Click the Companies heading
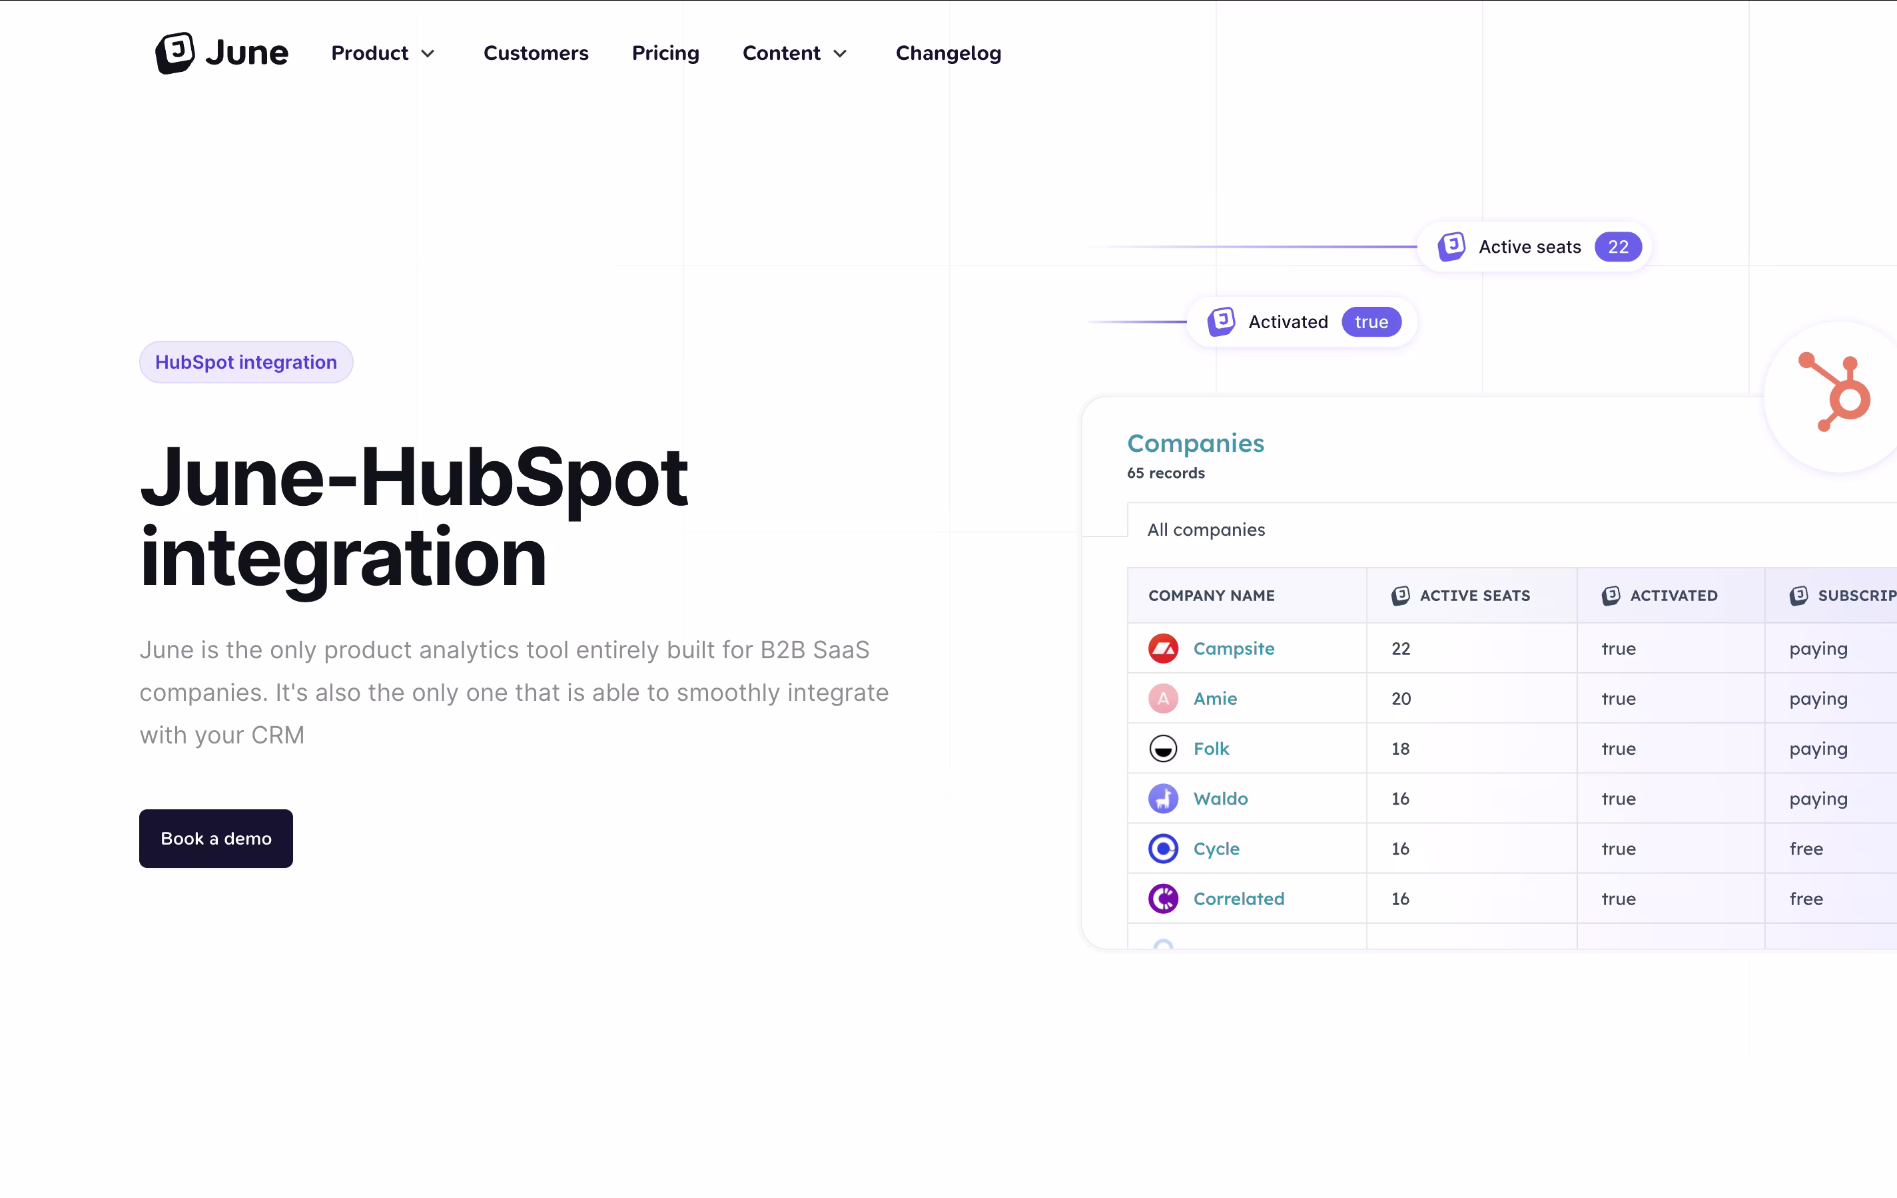Image resolution: width=1897 pixels, height=1198 pixels. (1195, 443)
